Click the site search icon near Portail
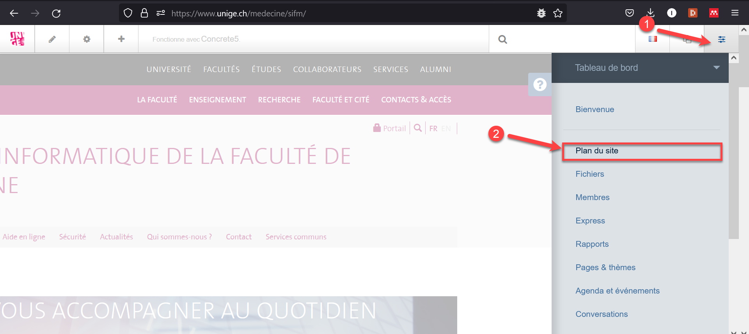Screen dimensions: 749x334 coord(417,128)
